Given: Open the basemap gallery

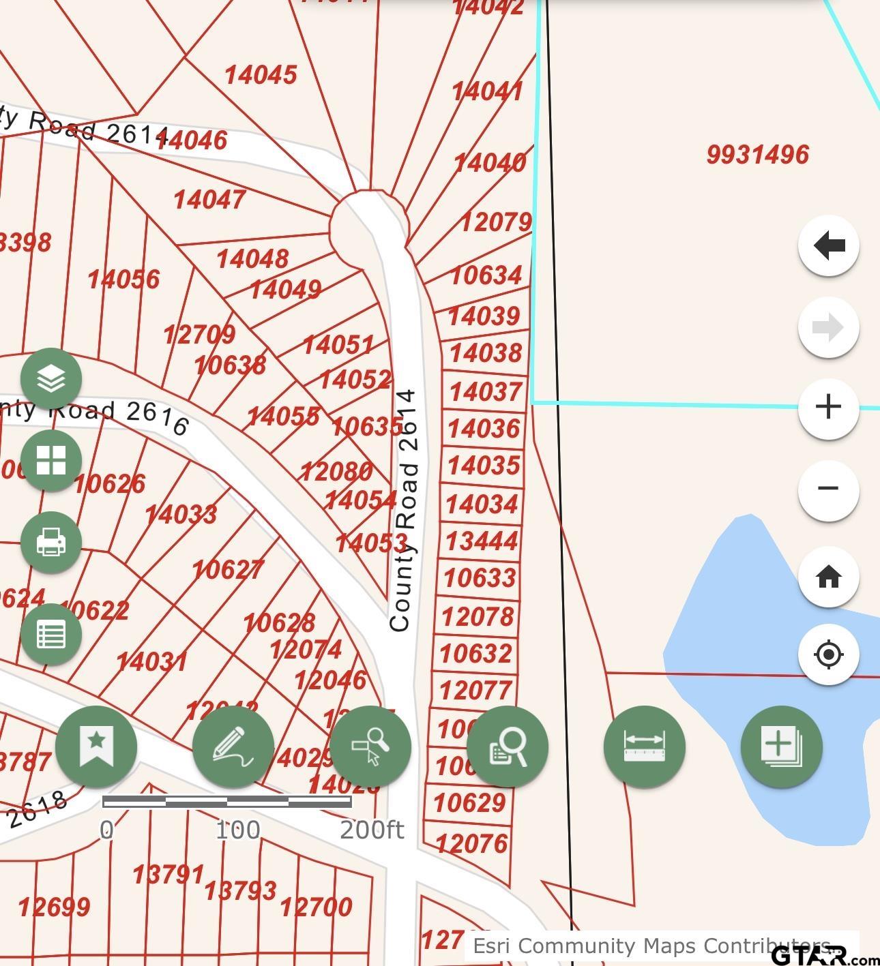Looking at the screenshot, I should coord(51,461).
